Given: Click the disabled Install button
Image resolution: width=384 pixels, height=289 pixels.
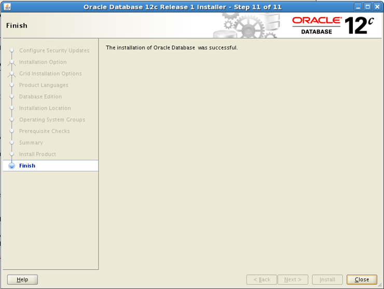Looking at the screenshot, I should (327, 280).
